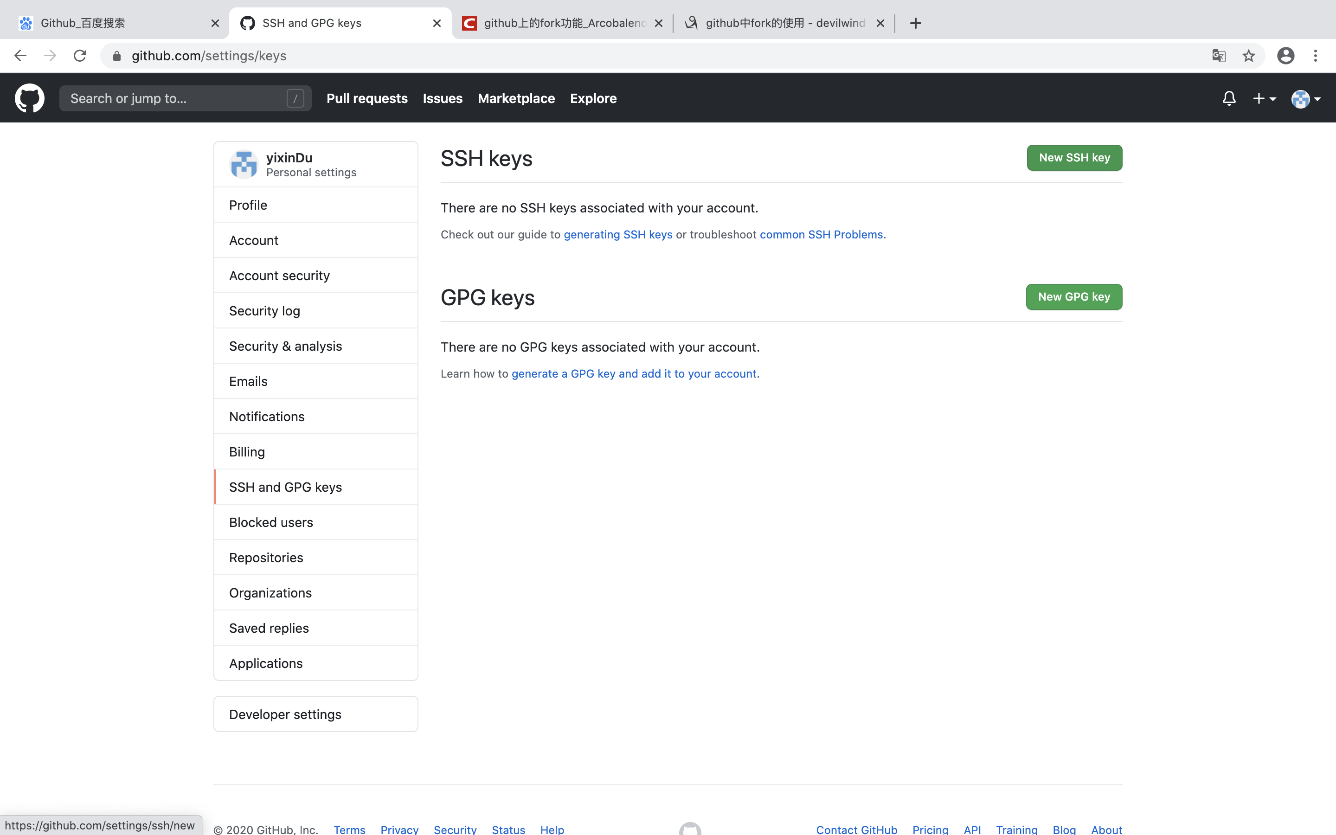The width and height of the screenshot is (1336, 835).
Task: Click the GitHub octocat home logo
Action: point(29,98)
